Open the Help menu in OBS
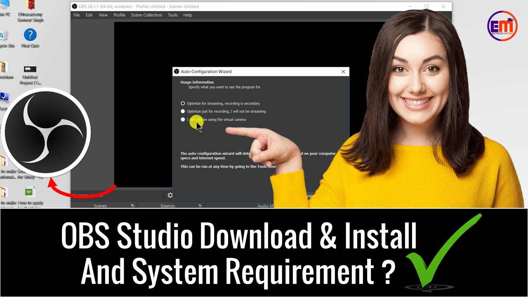This screenshot has width=528, height=297. click(188, 15)
